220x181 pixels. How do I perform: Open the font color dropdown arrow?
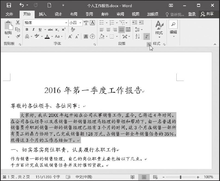pos(52,37)
